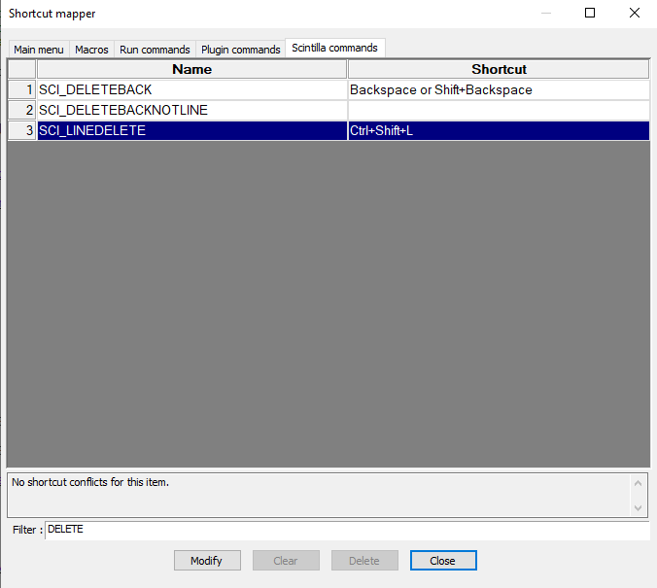Select the Run commands tab
The height and width of the screenshot is (588, 657).
click(155, 50)
